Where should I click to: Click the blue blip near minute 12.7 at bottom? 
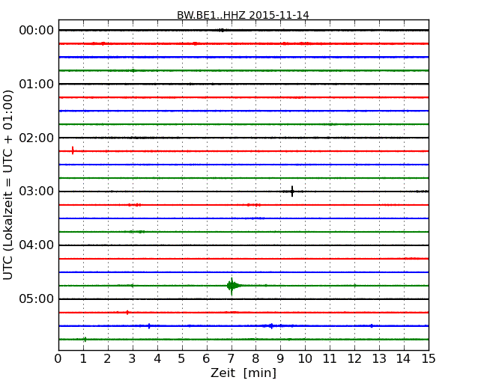pos(372,325)
